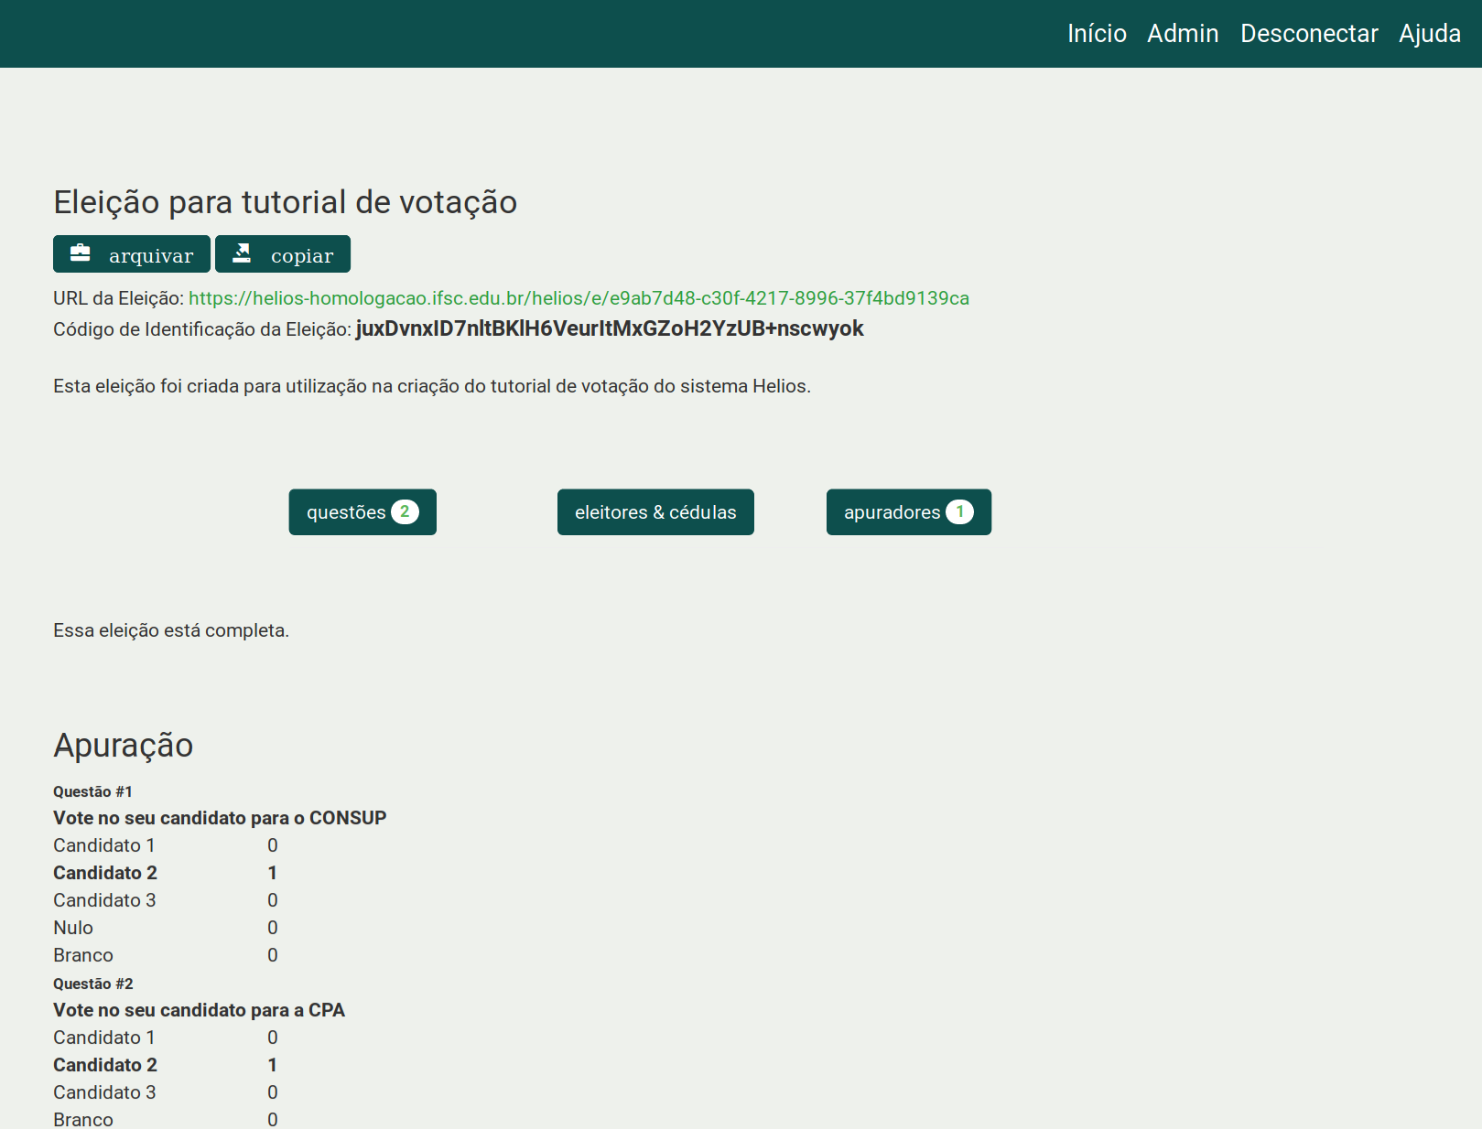
Task: Open the election URL link
Action: [x=579, y=298]
